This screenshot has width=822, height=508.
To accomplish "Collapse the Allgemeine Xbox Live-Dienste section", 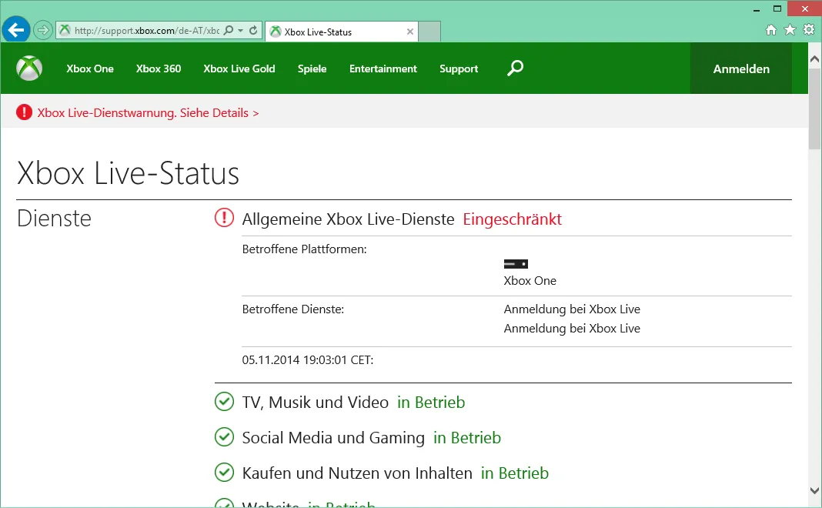I will pyautogui.click(x=348, y=219).
